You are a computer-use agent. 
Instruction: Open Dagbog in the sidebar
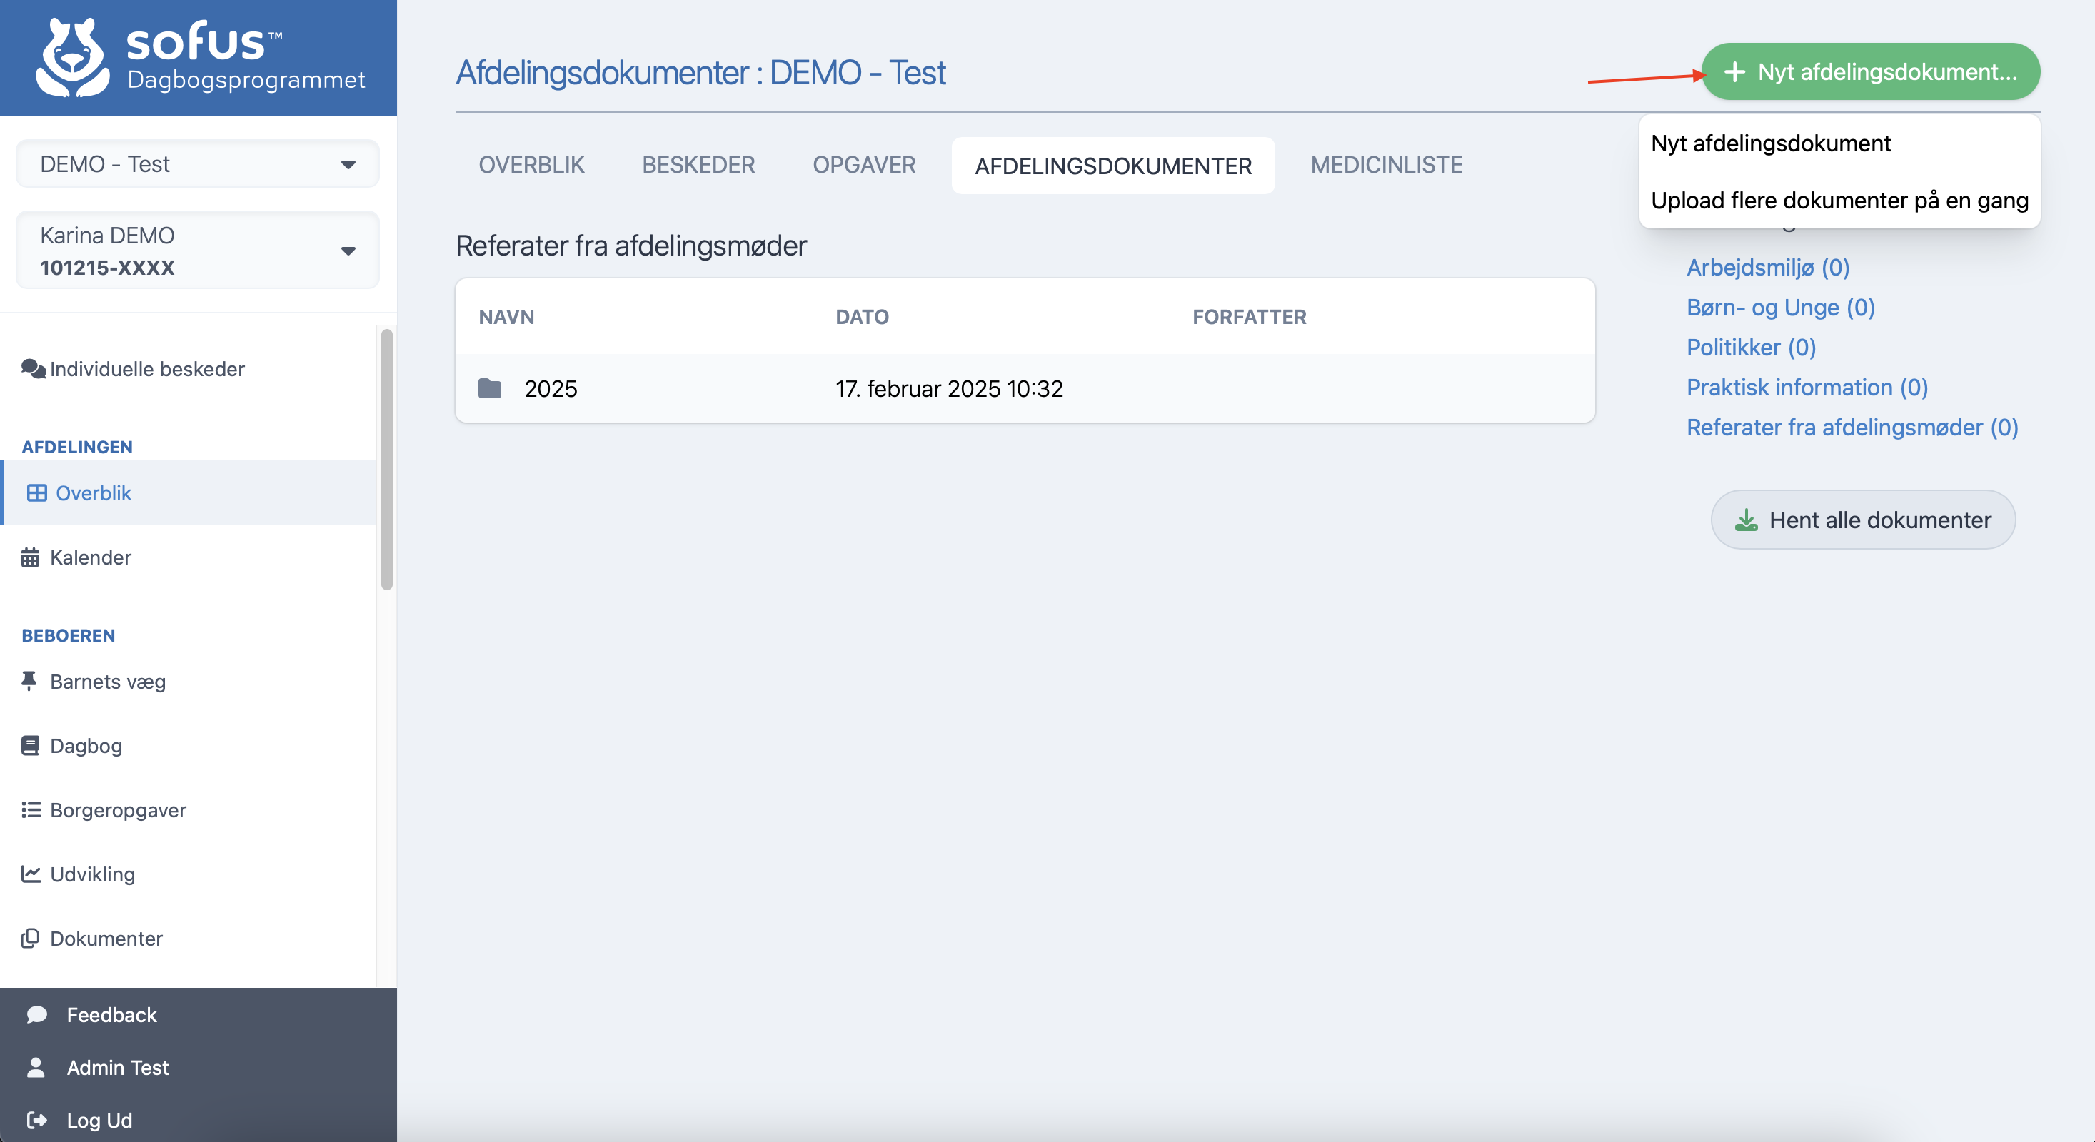pyautogui.click(x=189, y=745)
